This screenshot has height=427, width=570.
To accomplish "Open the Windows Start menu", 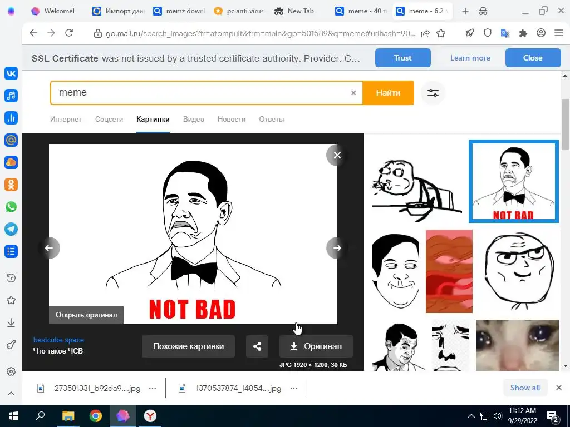I will (13, 416).
